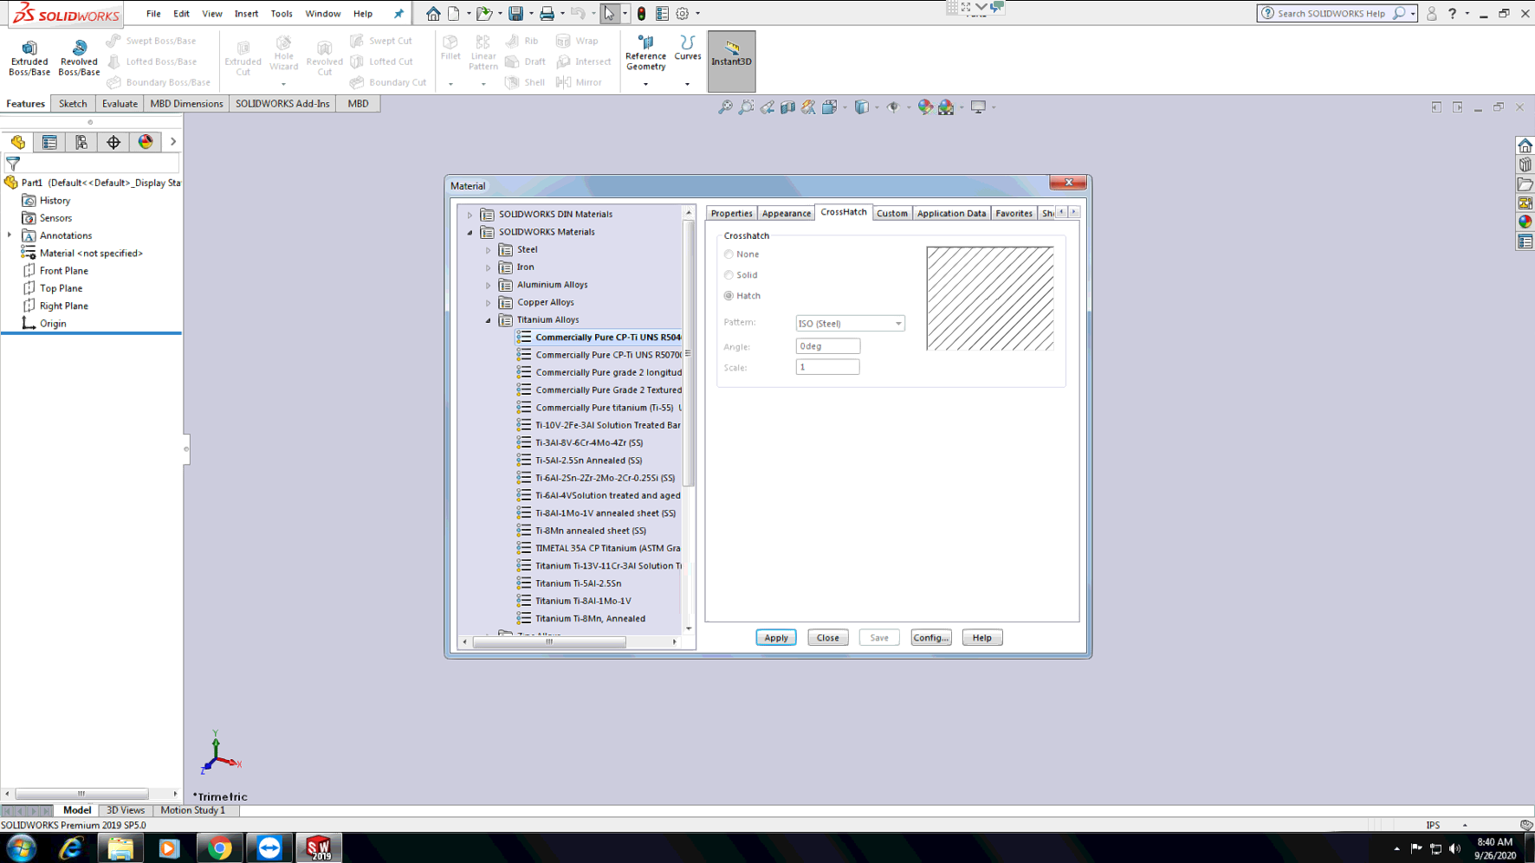Click the Home icon in the top toolbar
The width and height of the screenshot is (1535, 863).
coord(433,13)
